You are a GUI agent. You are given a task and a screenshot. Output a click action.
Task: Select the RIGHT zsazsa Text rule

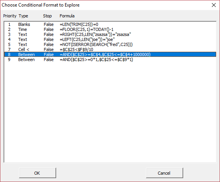pyautogui.click(x=110, y=34)
